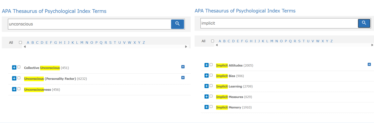Click the All label in the right alphabet bar

[x=204, y=41]
